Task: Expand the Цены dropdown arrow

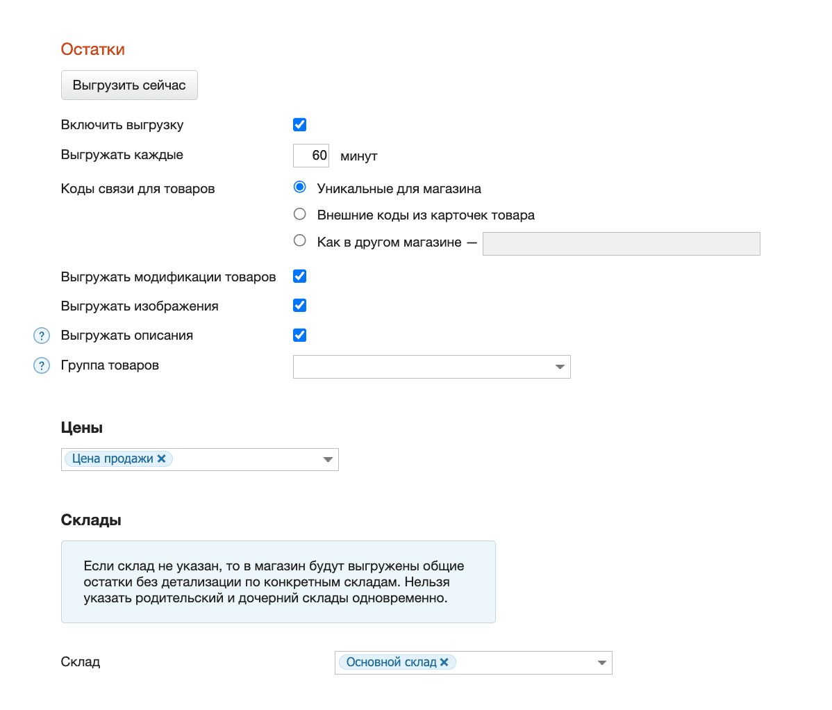Action: tap(328, 460)
